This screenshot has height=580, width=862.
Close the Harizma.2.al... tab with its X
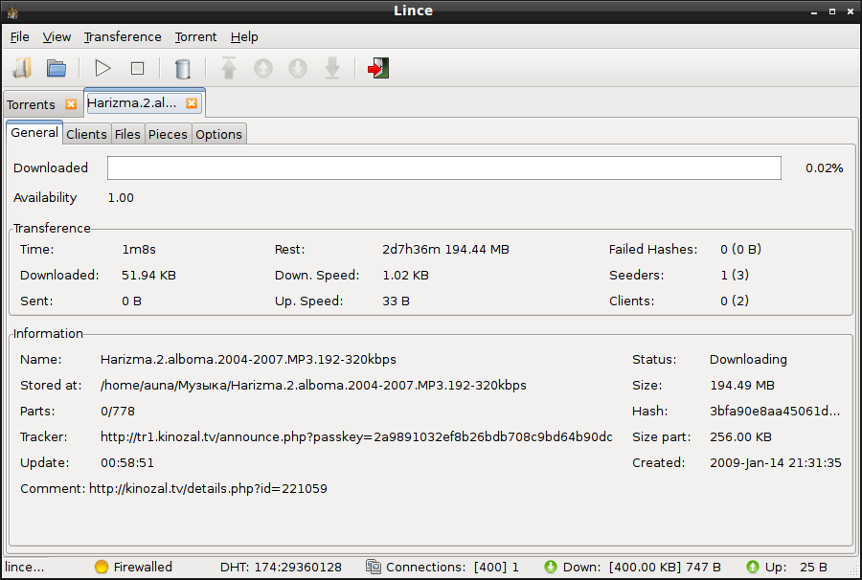[192, 103]
